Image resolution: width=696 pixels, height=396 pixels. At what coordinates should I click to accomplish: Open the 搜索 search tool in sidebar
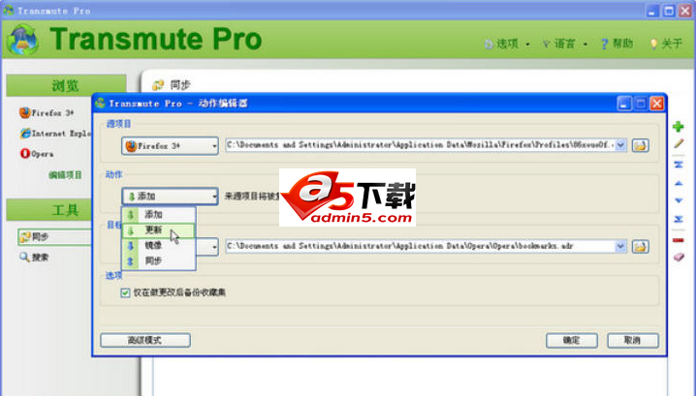click(34, 258)
